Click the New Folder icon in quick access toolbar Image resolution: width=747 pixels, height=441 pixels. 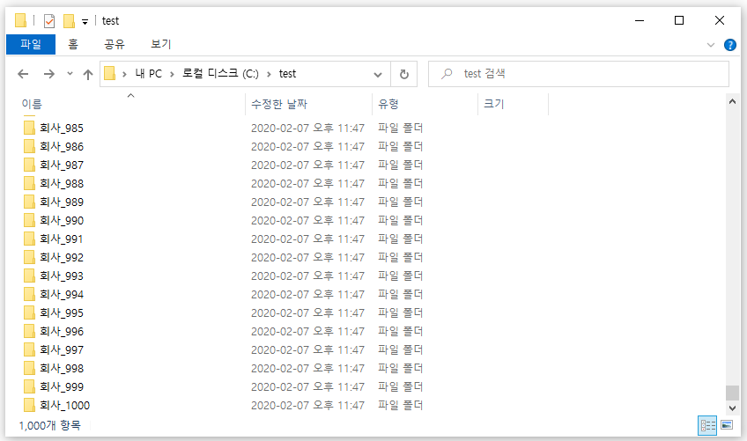click(x=69, y=21)
